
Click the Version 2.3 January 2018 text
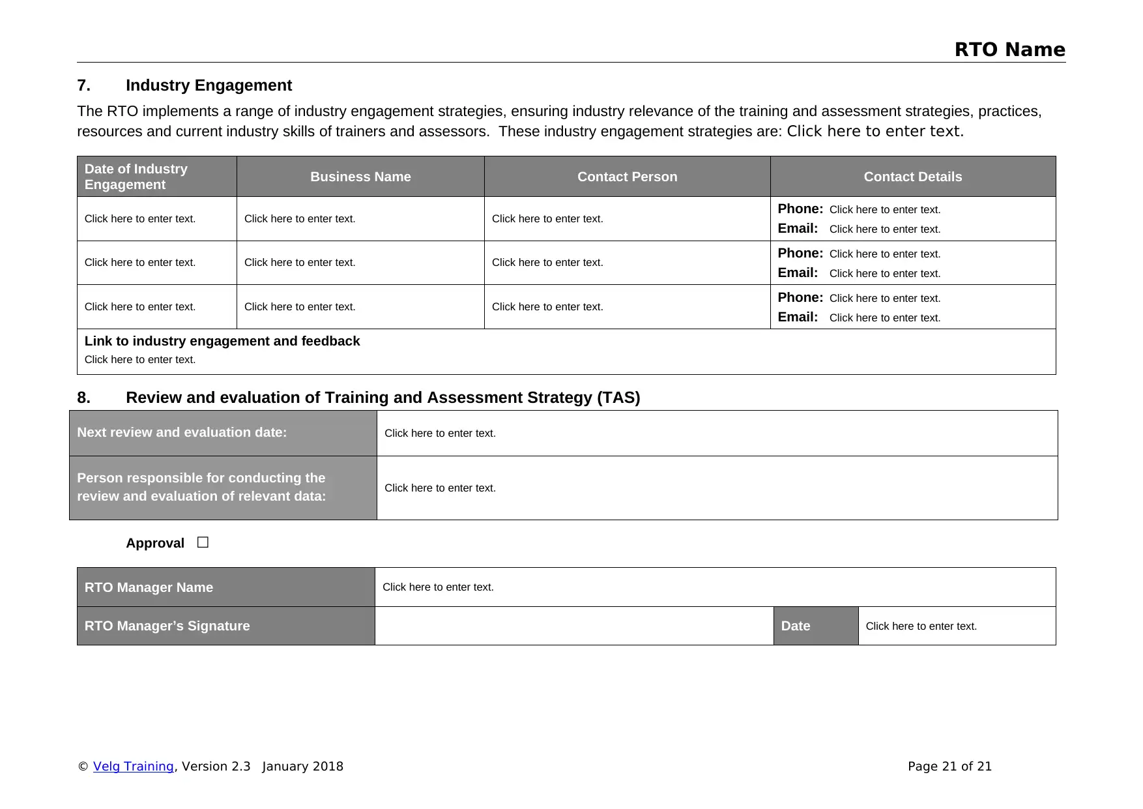coord(263,767)
